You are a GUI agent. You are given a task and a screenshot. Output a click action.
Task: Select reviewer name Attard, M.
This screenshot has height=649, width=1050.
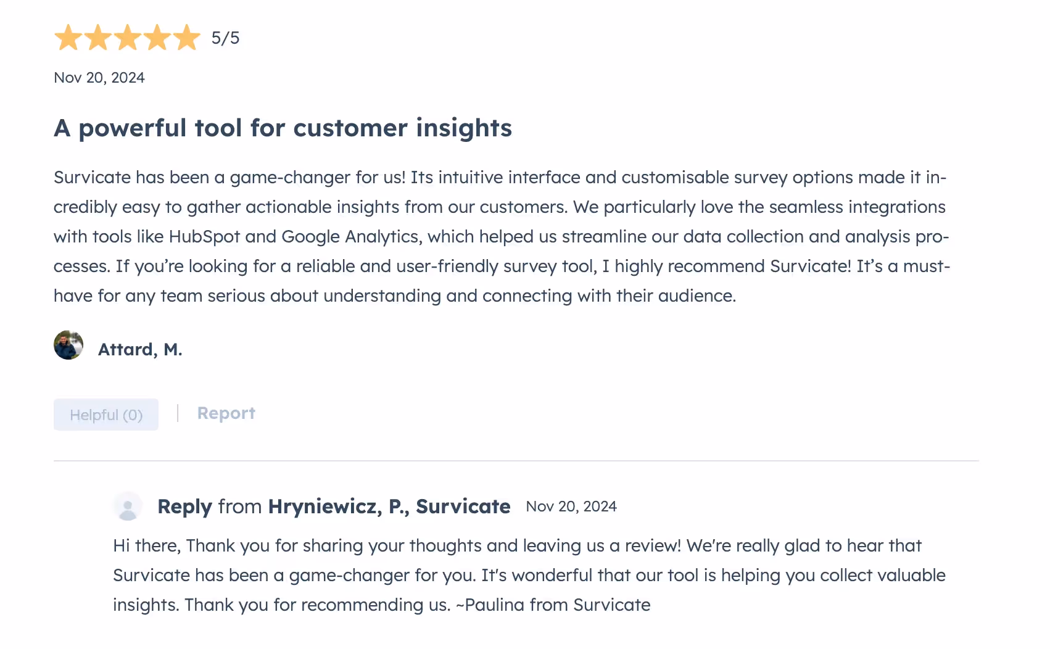coord(140,349)
